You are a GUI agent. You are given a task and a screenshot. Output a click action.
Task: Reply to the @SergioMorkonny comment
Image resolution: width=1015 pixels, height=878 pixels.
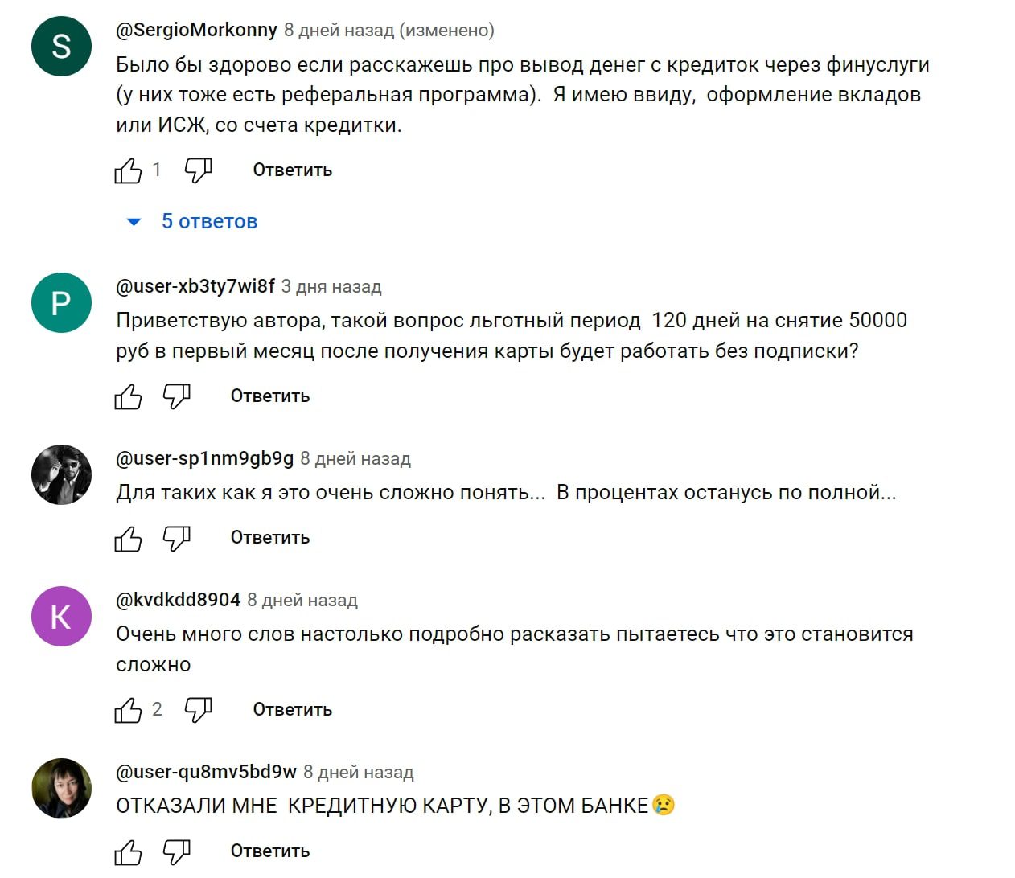pyautogui.click(x=292, y=170)
